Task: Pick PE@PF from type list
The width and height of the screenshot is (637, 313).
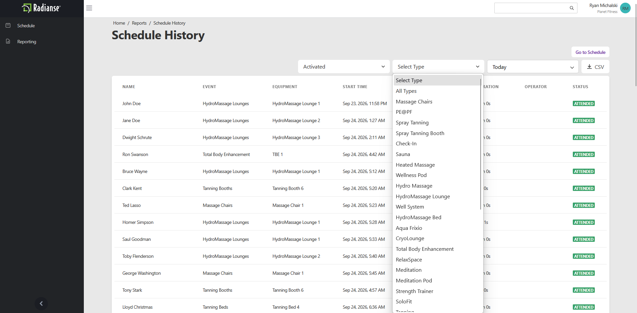Action: tap(437, 112)
